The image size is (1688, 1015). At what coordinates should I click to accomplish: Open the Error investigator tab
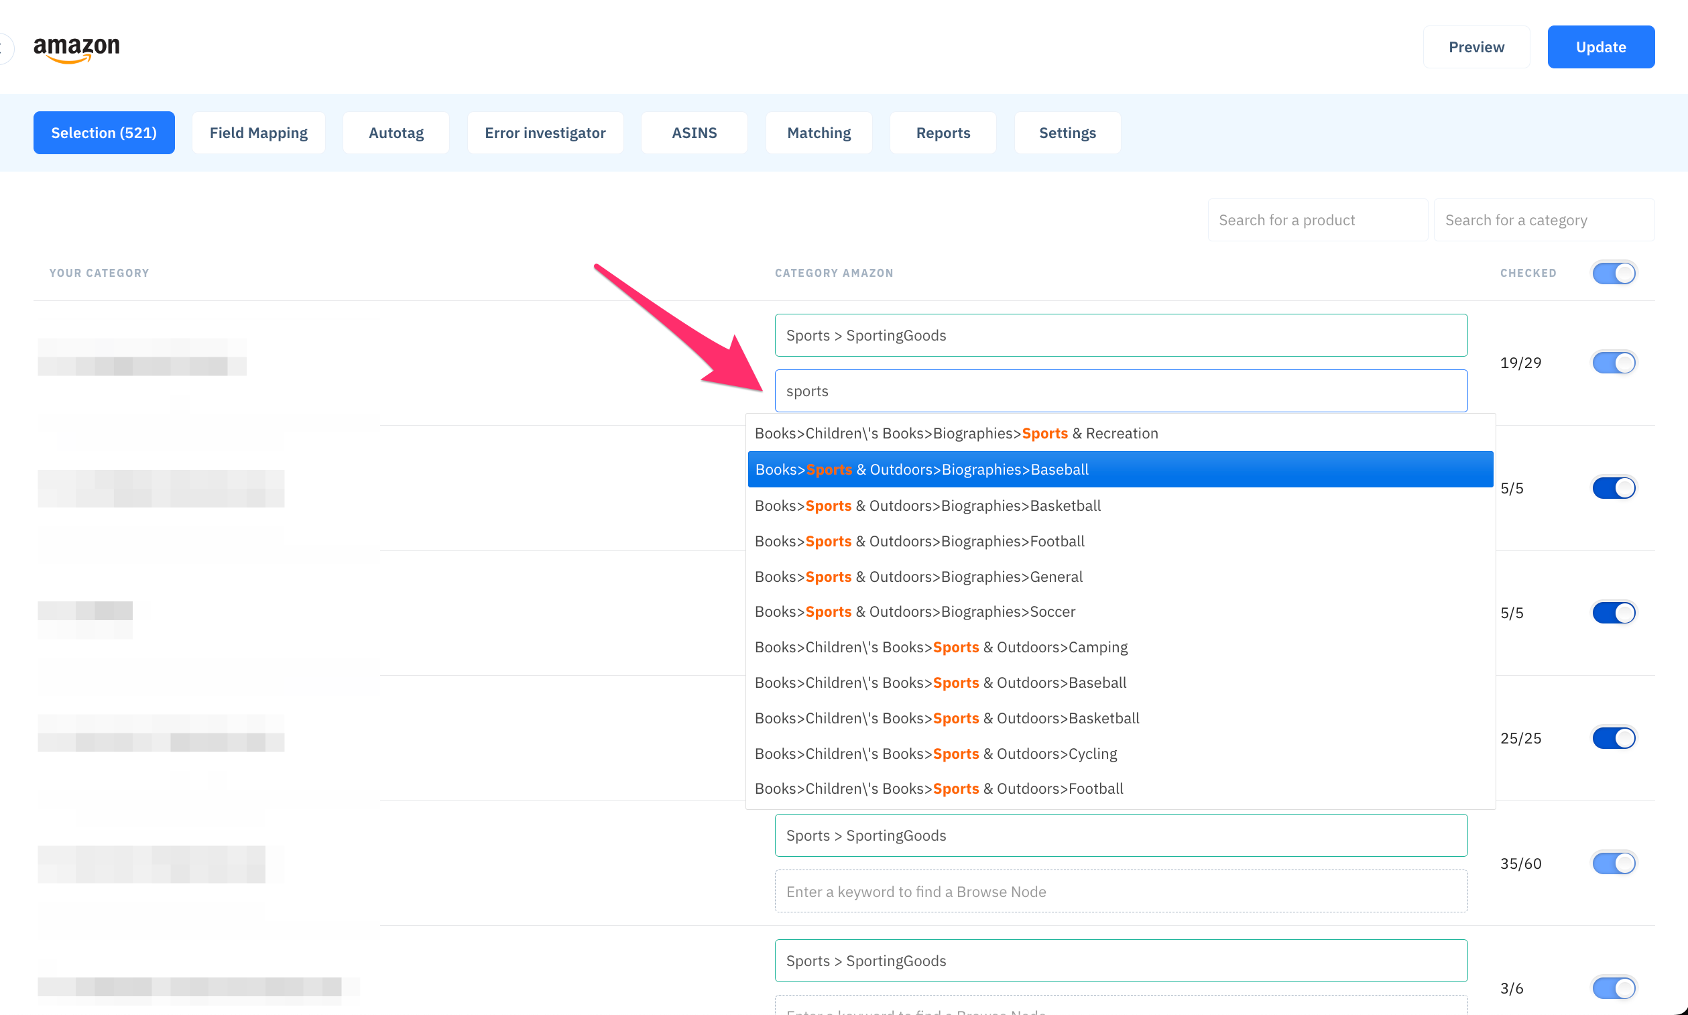(545, 133)
